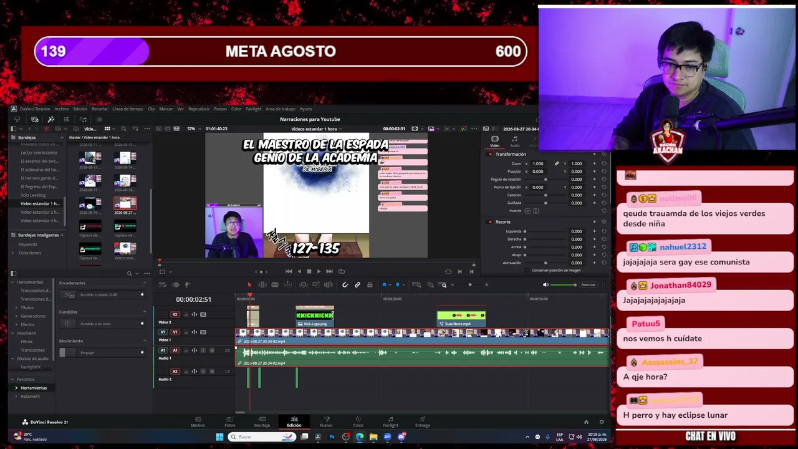Select the arrow Selection mode tool
Viewport: 798px width, 449px height.
(249, 285)
